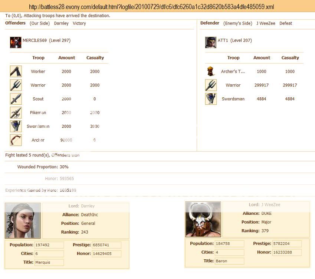The image size is (315, 279).
Task: Open J WeeZee's viking portrait
Action: [203, 219]
